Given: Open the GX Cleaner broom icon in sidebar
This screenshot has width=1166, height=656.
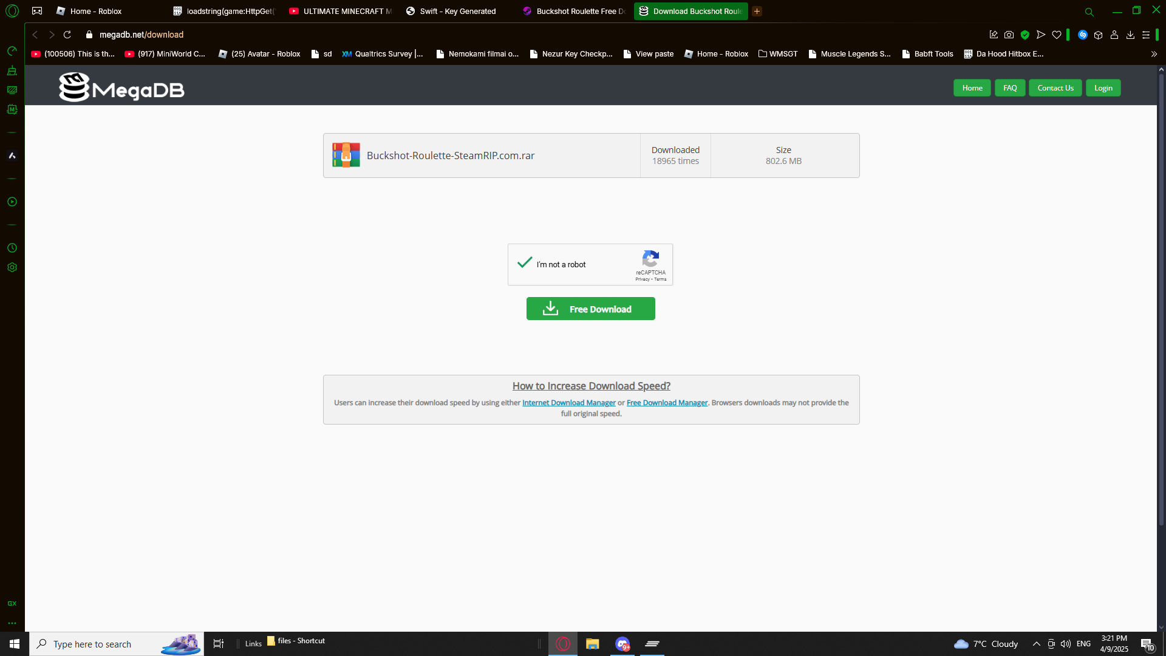Looking at the screenshot, I should pos(12,70).
